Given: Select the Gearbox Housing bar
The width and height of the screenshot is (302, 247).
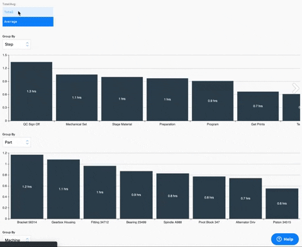Looking at the screenshot, I should click(64, 189).
